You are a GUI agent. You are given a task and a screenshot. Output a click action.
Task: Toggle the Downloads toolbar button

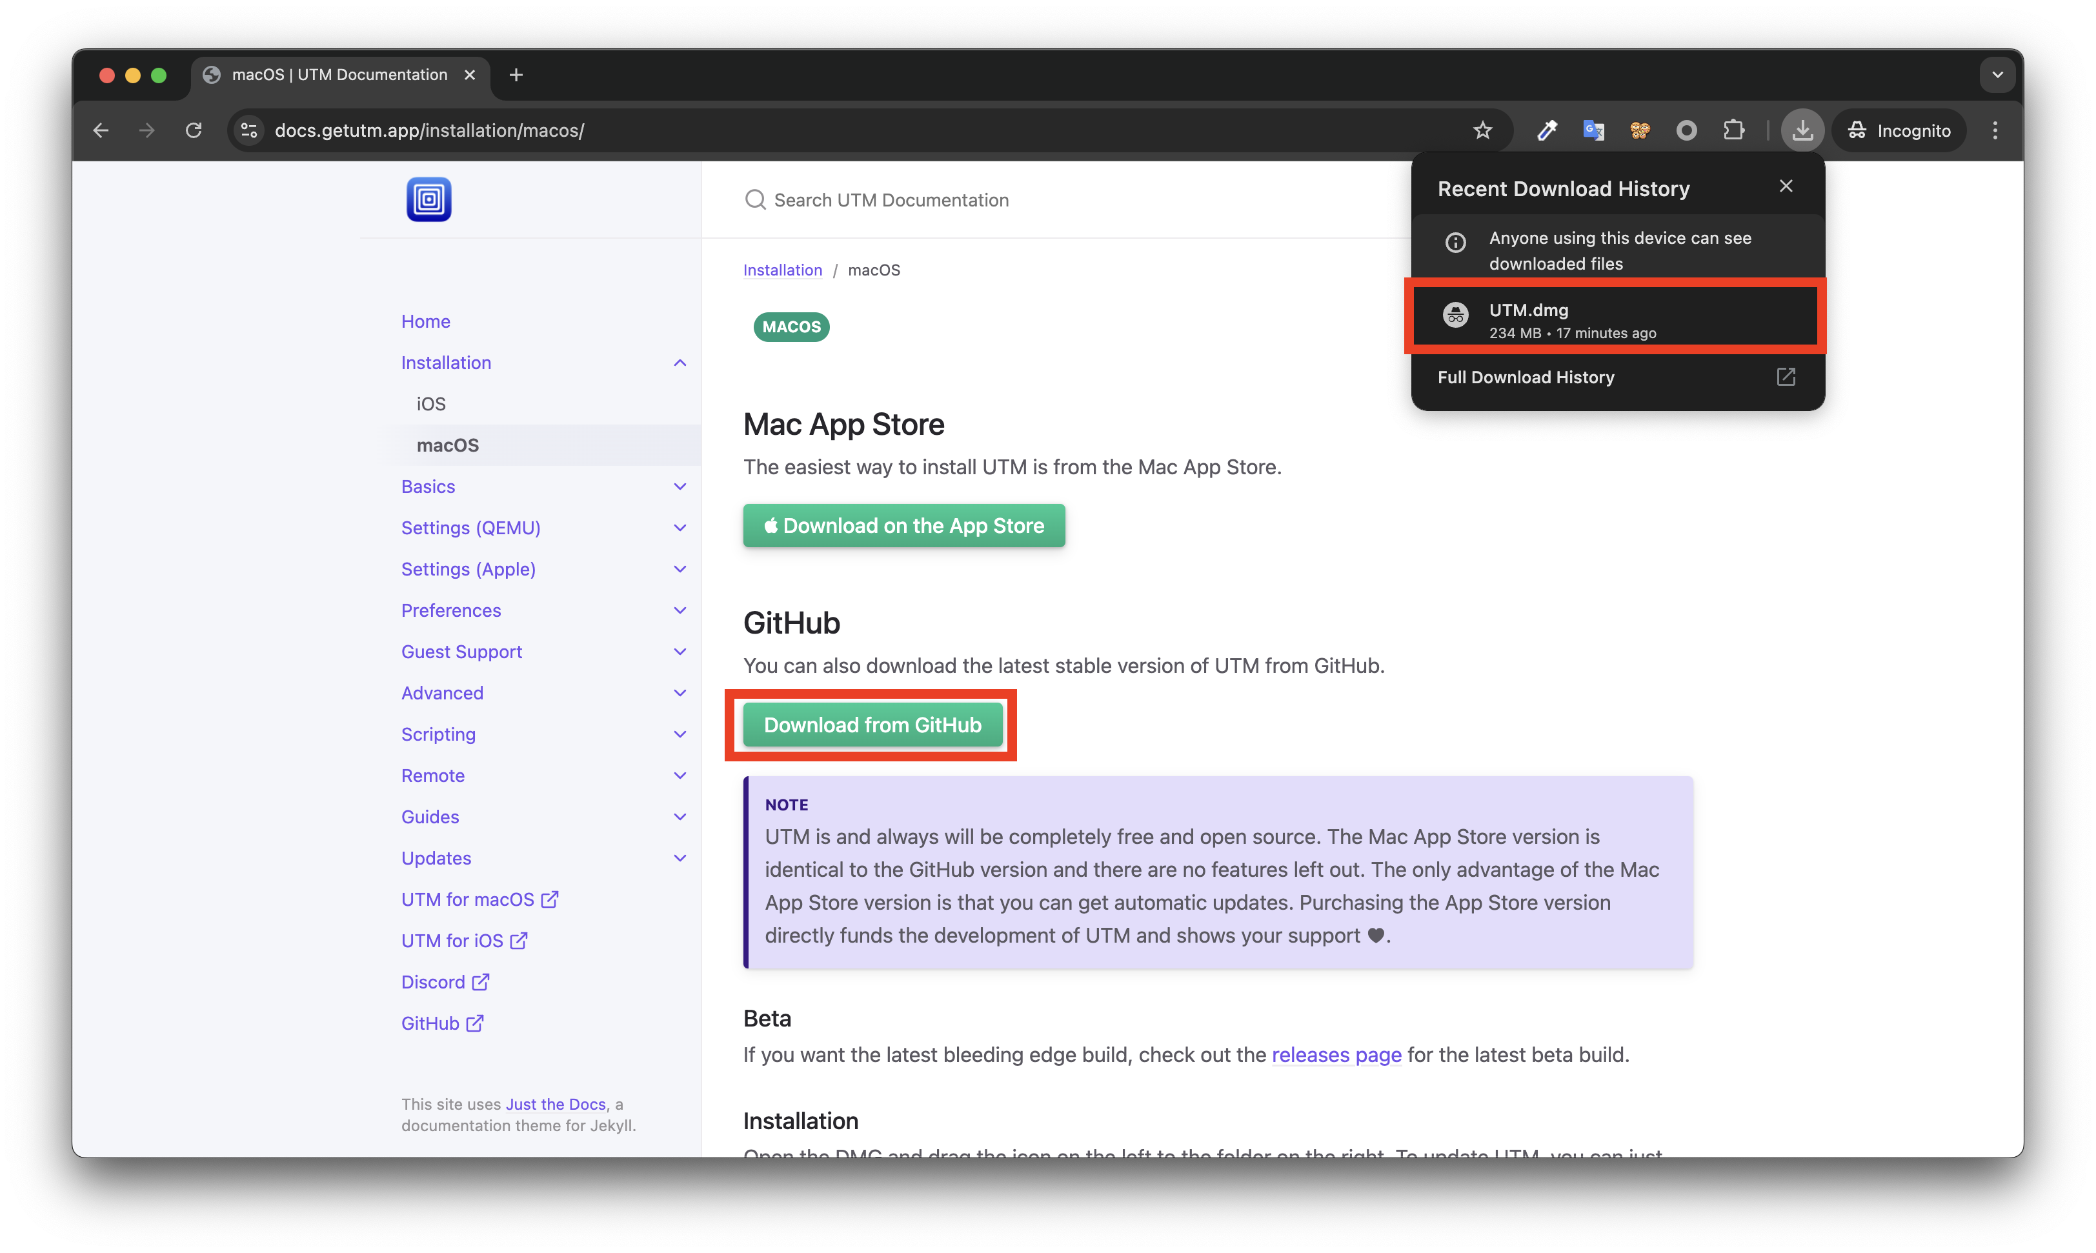(1802, 130)
